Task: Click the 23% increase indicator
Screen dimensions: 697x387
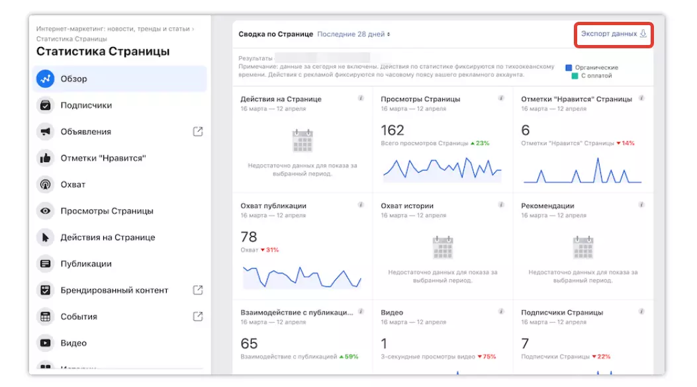Action: tap(480, 143)
